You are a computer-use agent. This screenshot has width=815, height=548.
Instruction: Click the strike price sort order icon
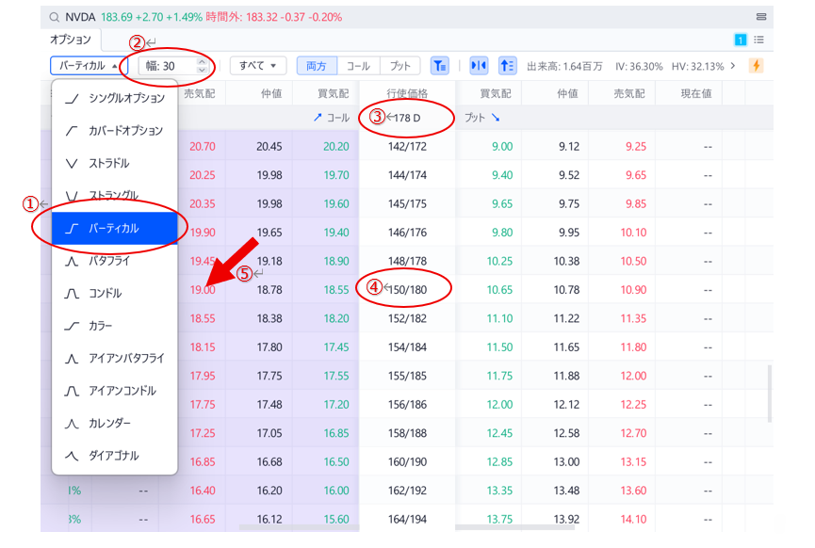point(507,66)
